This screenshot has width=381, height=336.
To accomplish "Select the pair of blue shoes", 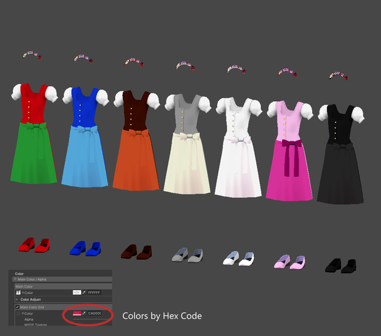I will pyautogui.click(x=85, y=248).
